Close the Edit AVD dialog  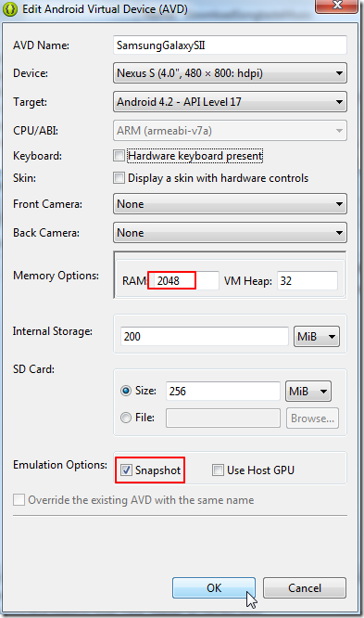click(x=336, y=6)
